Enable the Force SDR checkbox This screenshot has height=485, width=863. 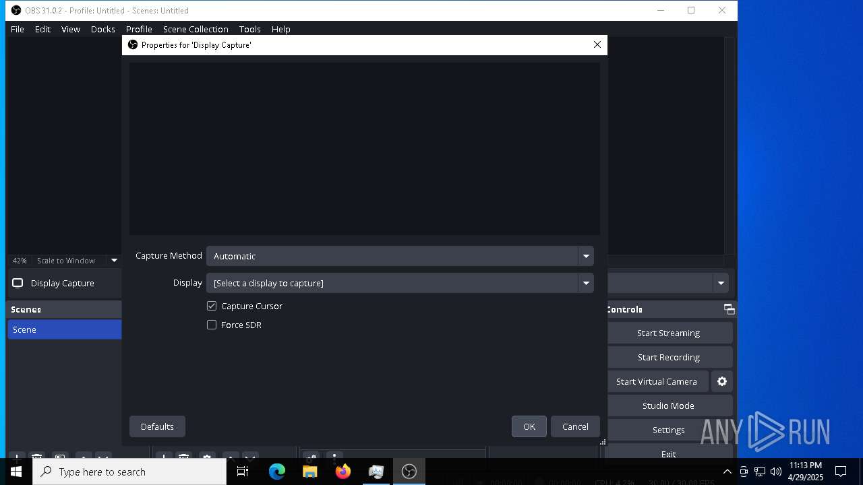click(212, 325)
